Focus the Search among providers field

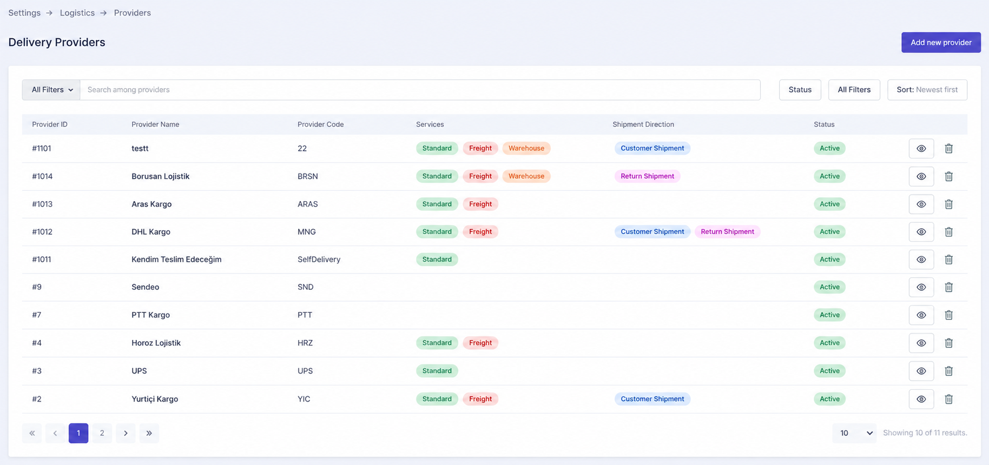[420, 90]
